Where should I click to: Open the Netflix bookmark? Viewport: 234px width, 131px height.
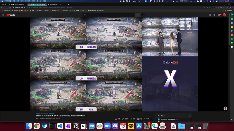(46, 11)
